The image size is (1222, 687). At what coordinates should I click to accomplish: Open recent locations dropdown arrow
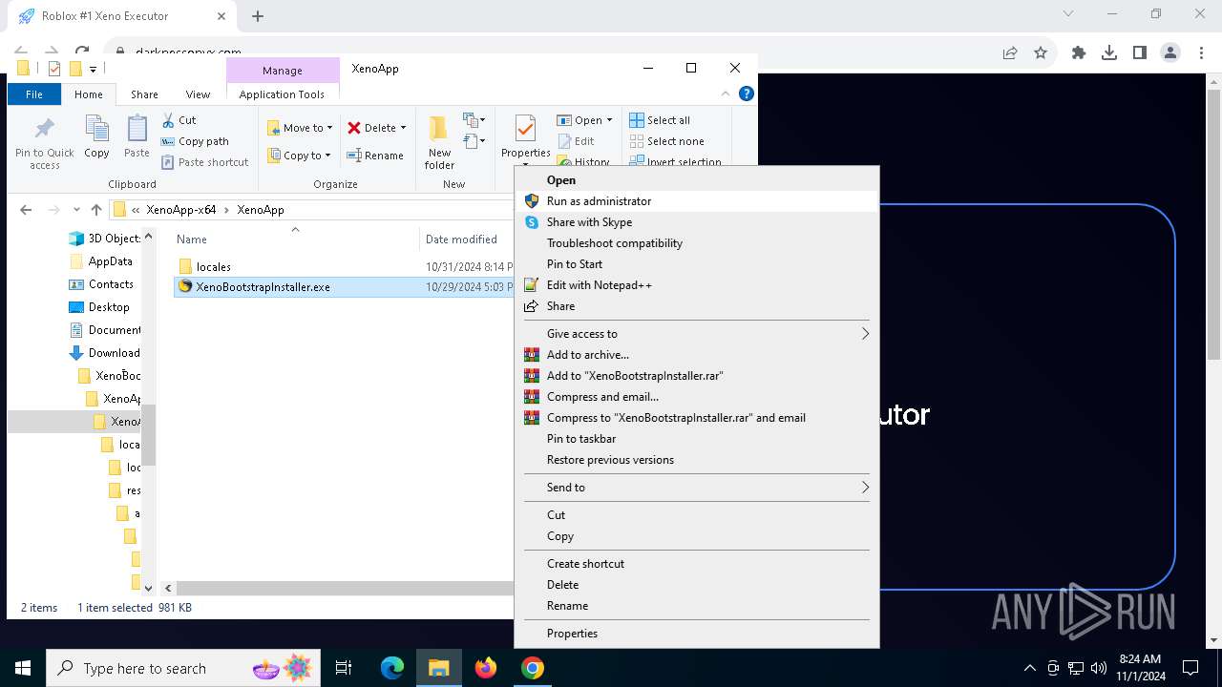(x=76, y=210)
